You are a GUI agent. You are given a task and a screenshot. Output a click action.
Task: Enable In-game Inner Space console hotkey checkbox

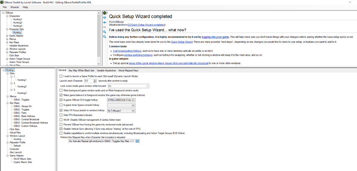tap(61, 105)
